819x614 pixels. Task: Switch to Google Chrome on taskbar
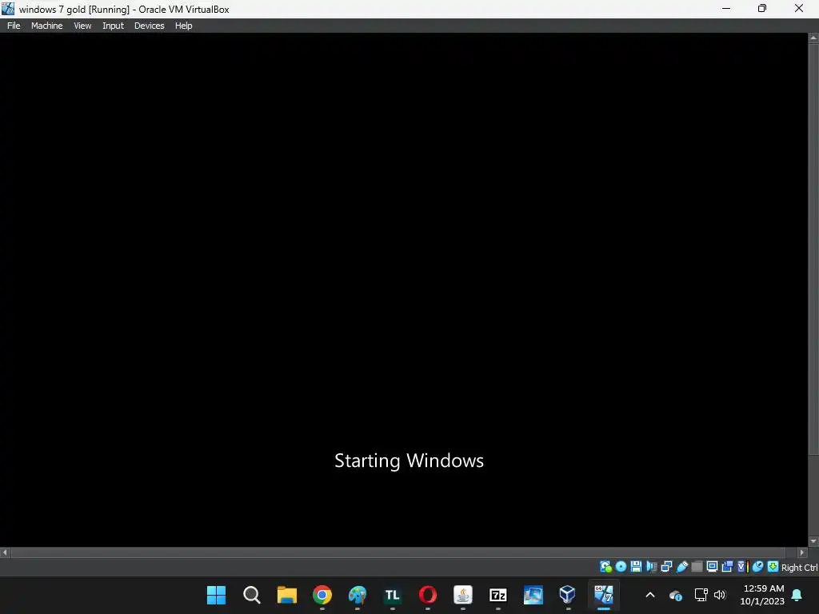coord(322,595)
